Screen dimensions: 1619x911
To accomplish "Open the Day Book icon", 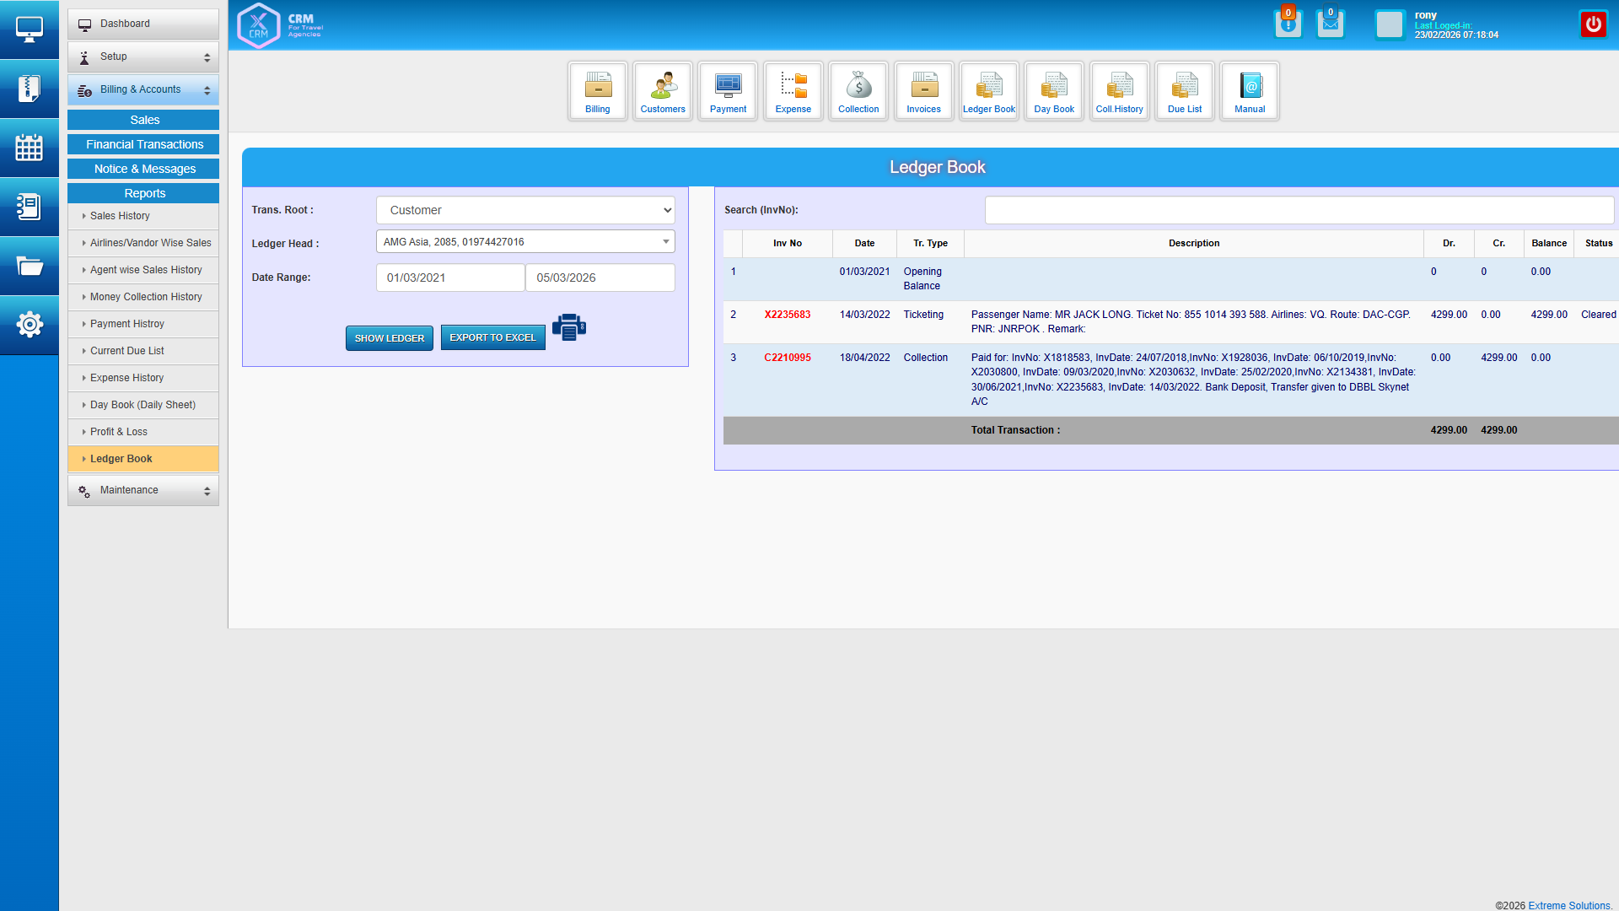I will pos(1054,90).
